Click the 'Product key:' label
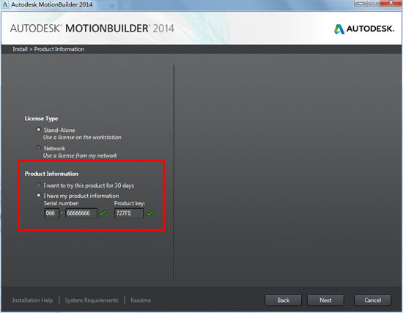Image resolution: width=403 pixels, height=313 pixels. point(130,203)
